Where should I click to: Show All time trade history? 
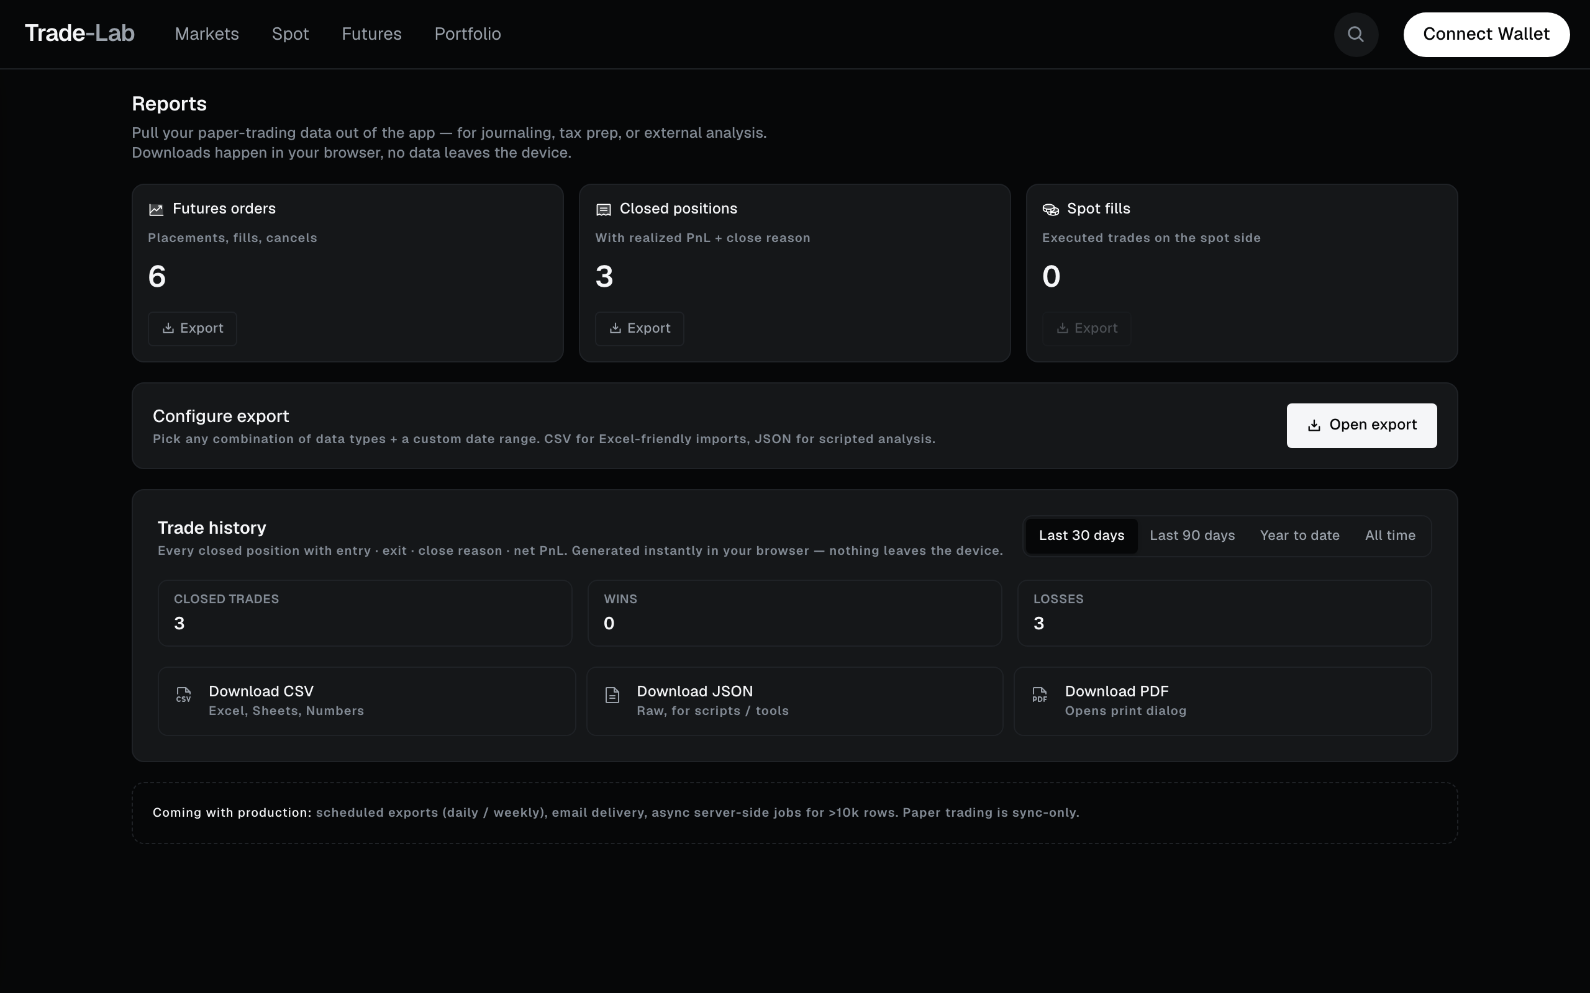click(1390, 536)
